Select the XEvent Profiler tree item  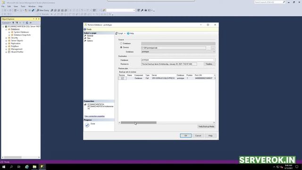pyautogui.click(x=17, y=52)
